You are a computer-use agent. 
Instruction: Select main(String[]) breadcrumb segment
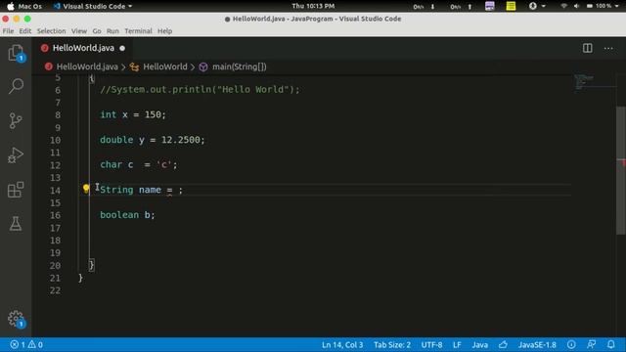pos(239,66)
